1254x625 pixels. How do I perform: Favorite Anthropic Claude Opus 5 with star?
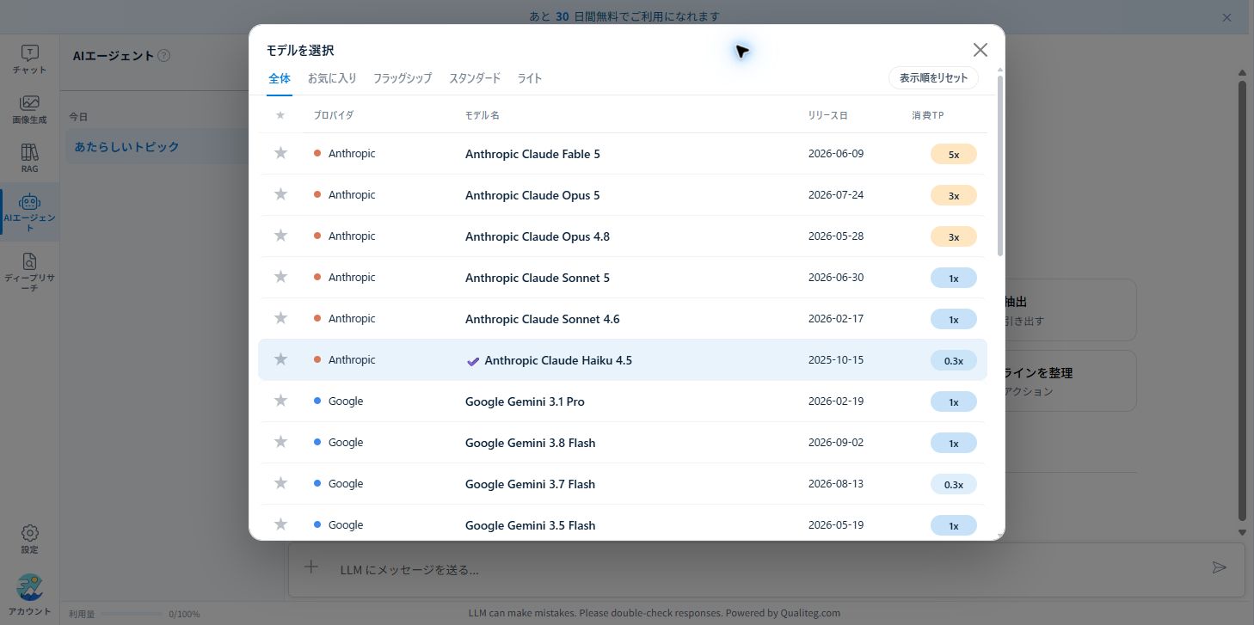pos(280,194)
